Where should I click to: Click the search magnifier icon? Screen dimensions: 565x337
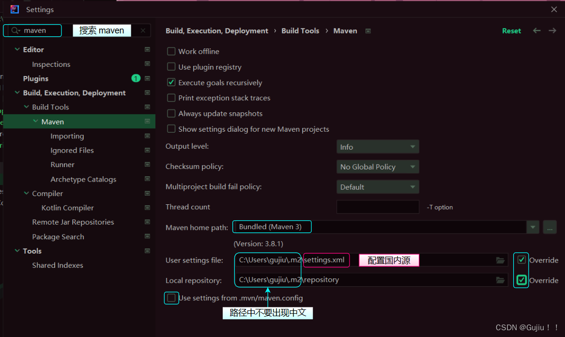pyautogui.click(x=15, y=31)
